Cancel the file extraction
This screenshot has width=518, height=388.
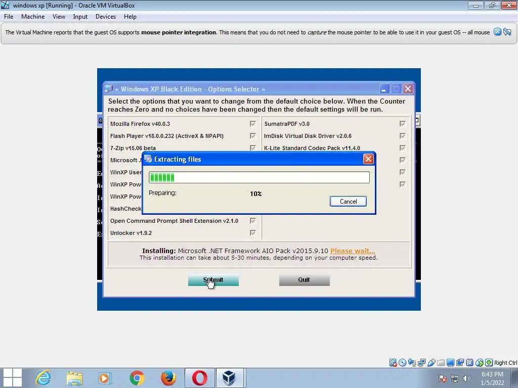pyautogui.click(x=348, y=201)
